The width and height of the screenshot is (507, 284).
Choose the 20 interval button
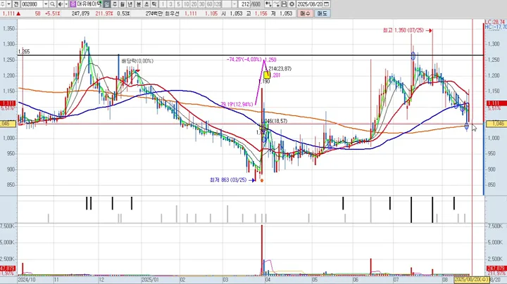point(194,4)
